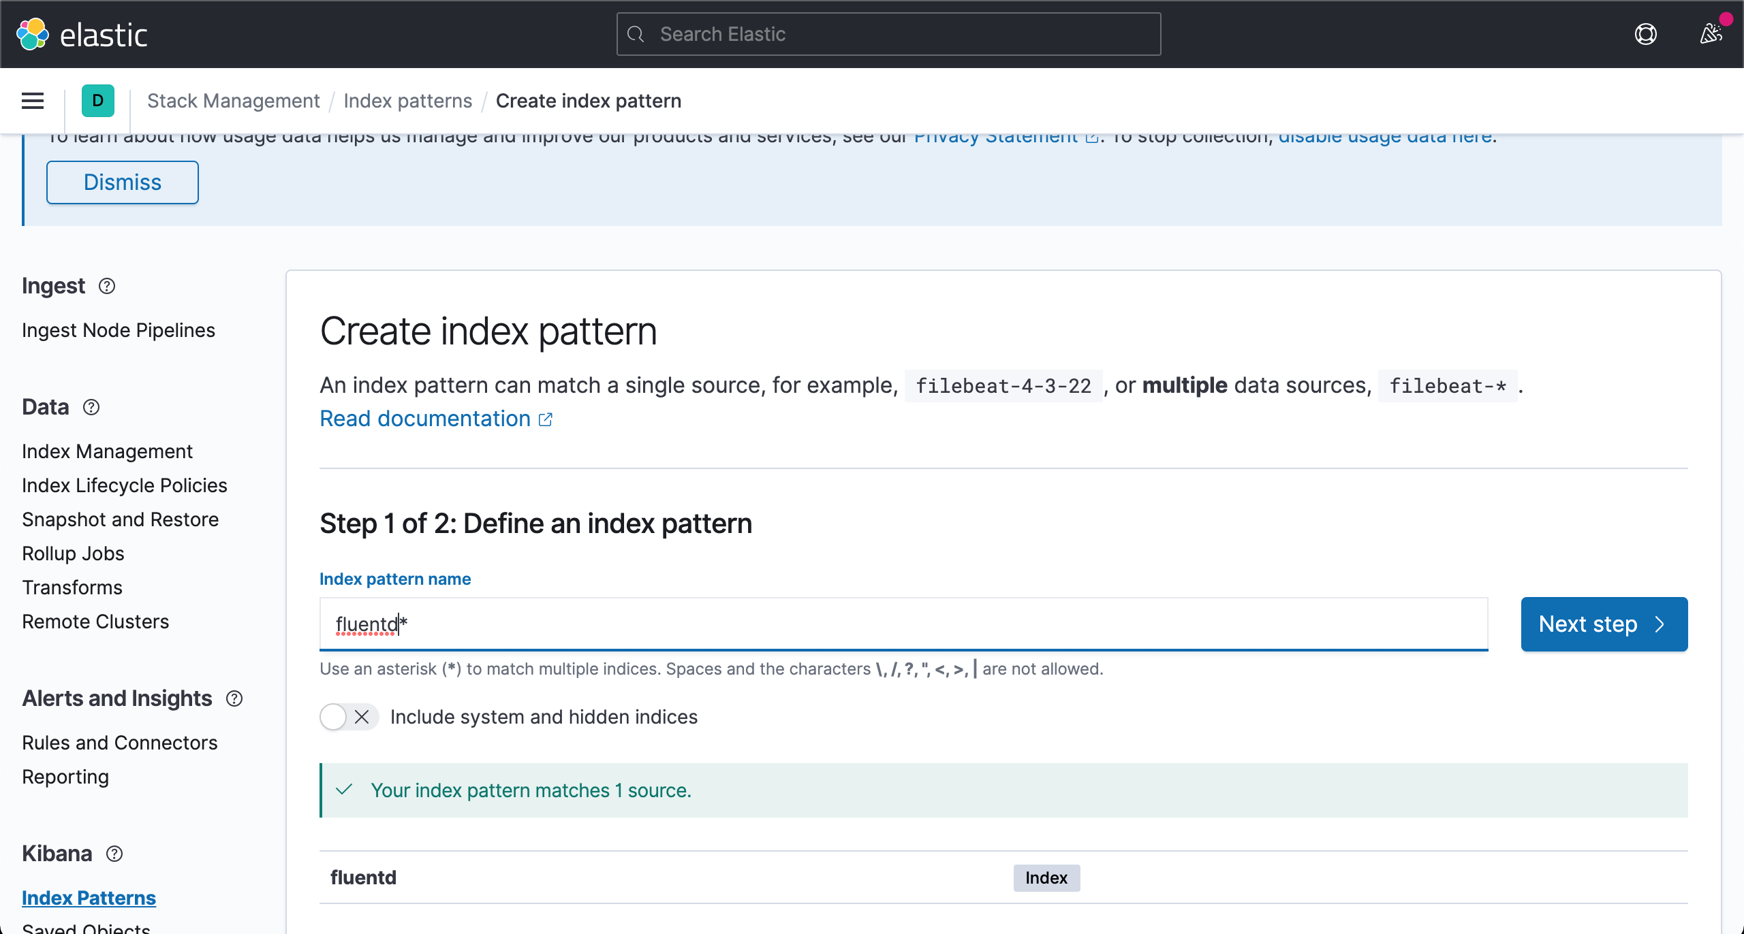
Task: Open the hamburger navigation menu
Action: point(33,101)
